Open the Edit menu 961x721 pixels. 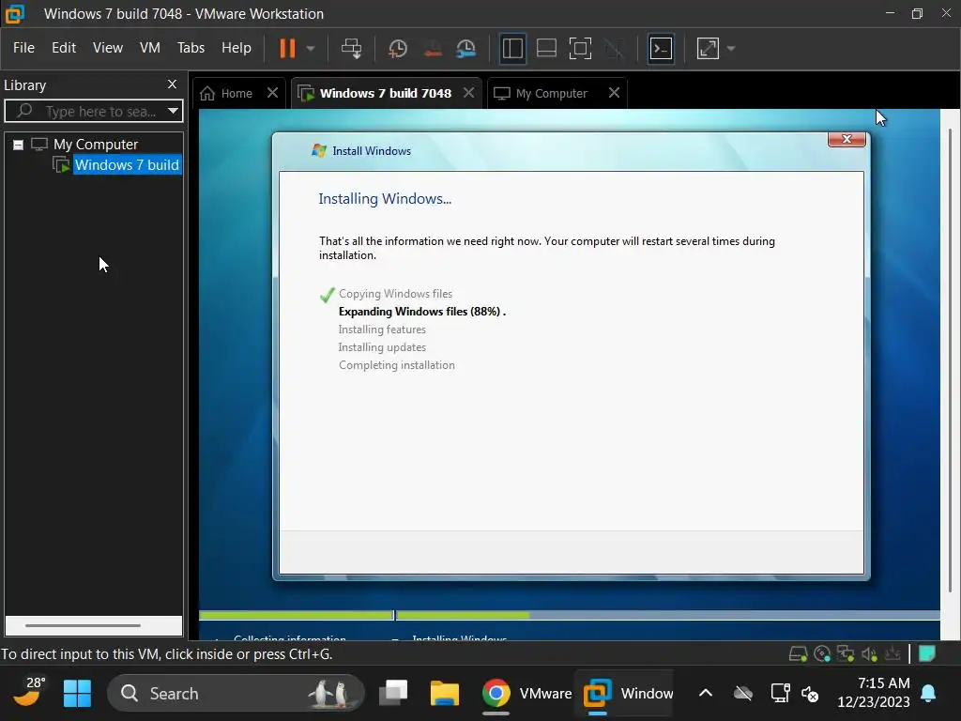coord(64,48)
